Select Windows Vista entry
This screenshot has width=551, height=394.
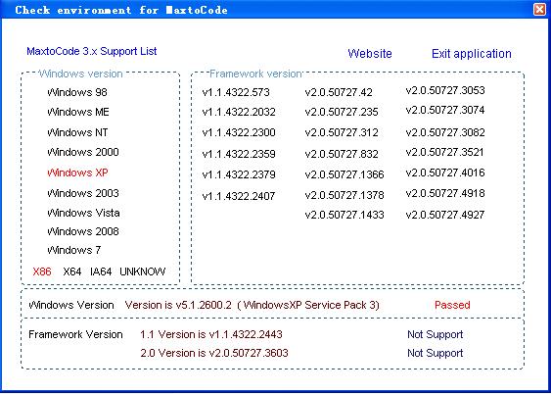coord(83,213)
